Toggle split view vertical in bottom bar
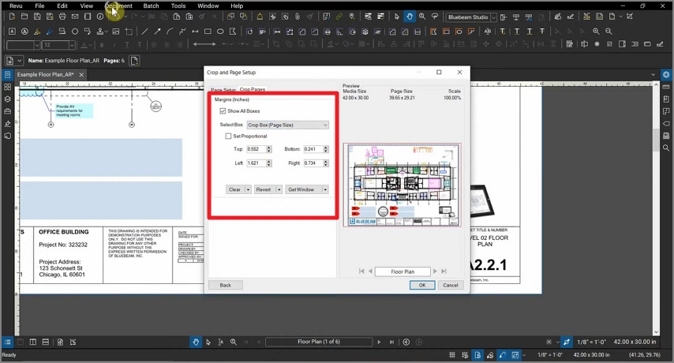 tap(32, 342)
